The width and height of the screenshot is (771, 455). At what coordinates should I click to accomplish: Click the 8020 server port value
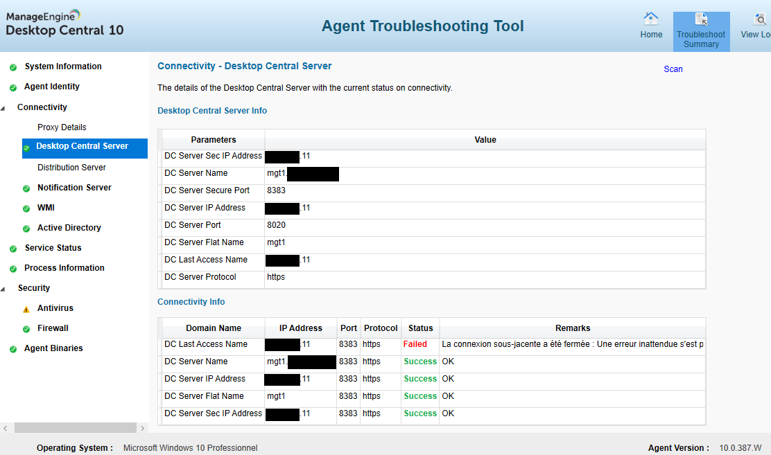[277, 225]
